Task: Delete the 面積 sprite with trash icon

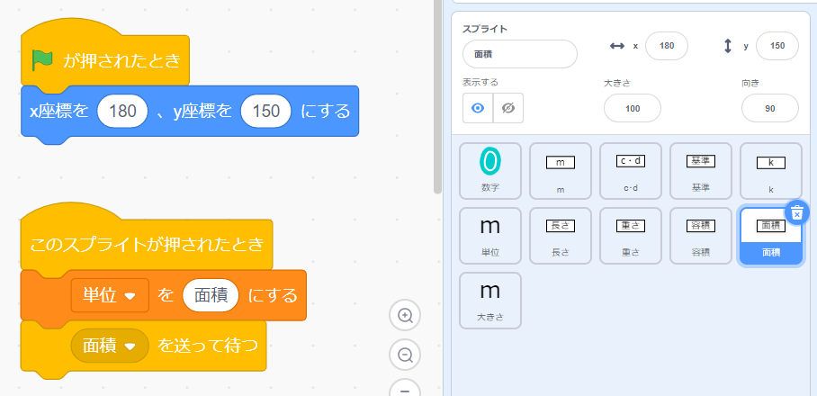Action: point(796,212)
